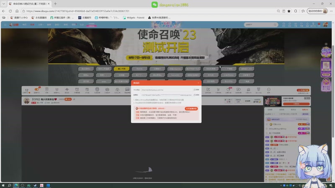
Task: Open the shopping cart icon in streamer toolbar
Action: (x=218, y=90)
